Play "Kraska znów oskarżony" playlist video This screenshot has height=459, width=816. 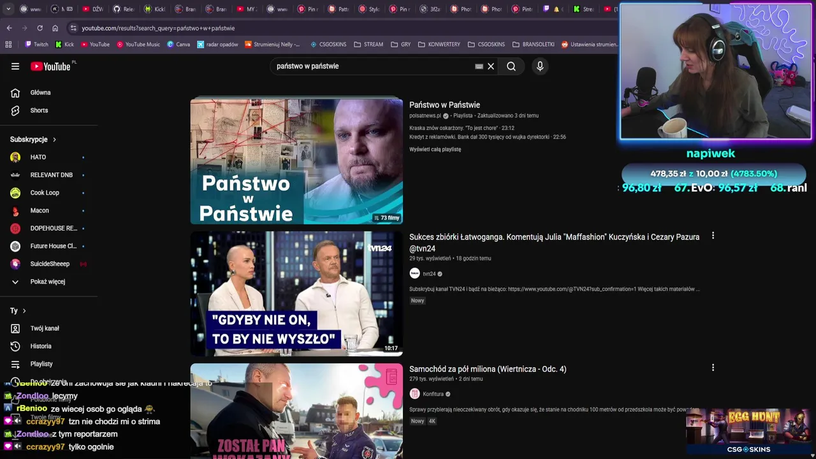[462, 128]
